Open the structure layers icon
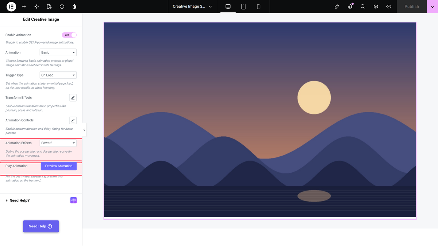438x246 pixels. 376,7
